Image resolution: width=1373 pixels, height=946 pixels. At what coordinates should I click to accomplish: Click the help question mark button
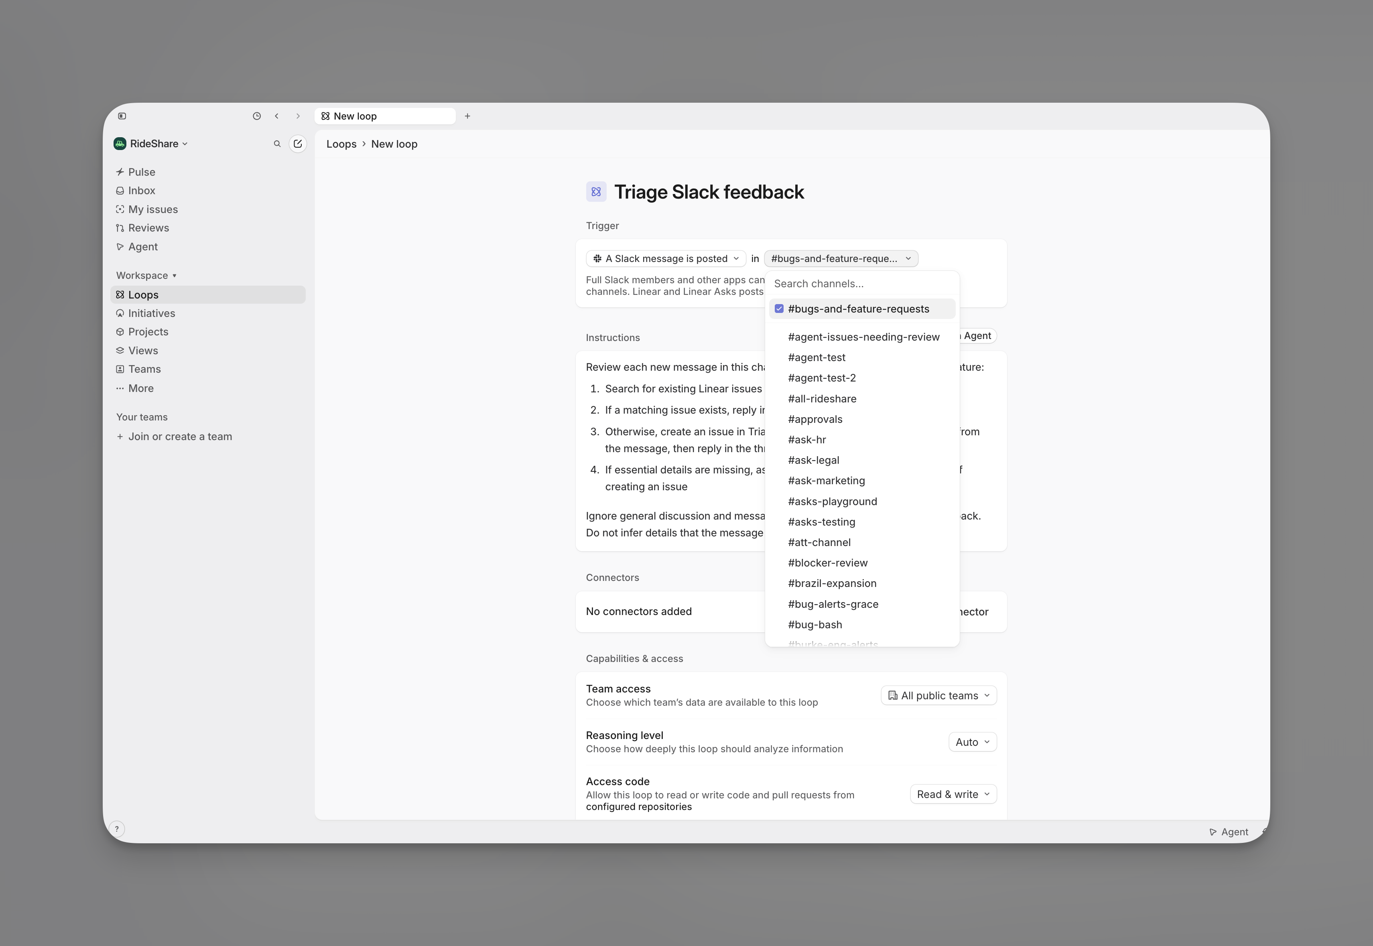(117, 829)
